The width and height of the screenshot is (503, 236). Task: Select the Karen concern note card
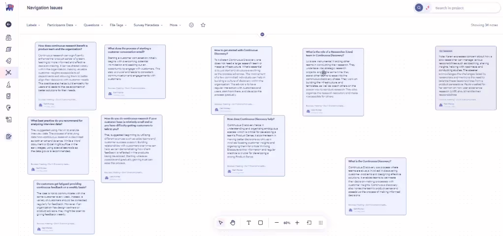click(x=466, y=78)
